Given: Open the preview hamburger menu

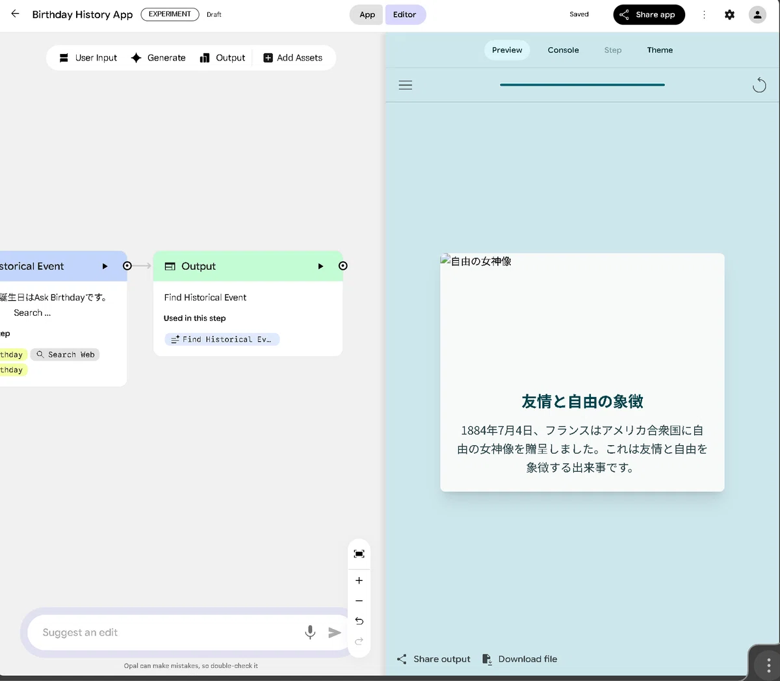Looking at the screenshot, I should (x=406, y=85).
